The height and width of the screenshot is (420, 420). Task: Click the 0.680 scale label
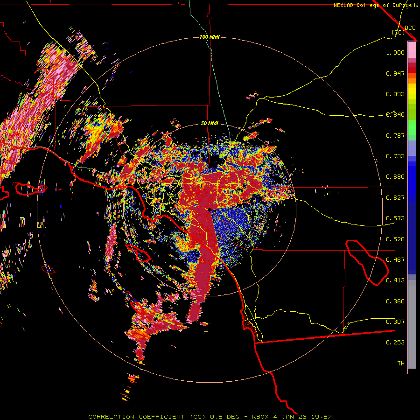[x=395, y=177]
